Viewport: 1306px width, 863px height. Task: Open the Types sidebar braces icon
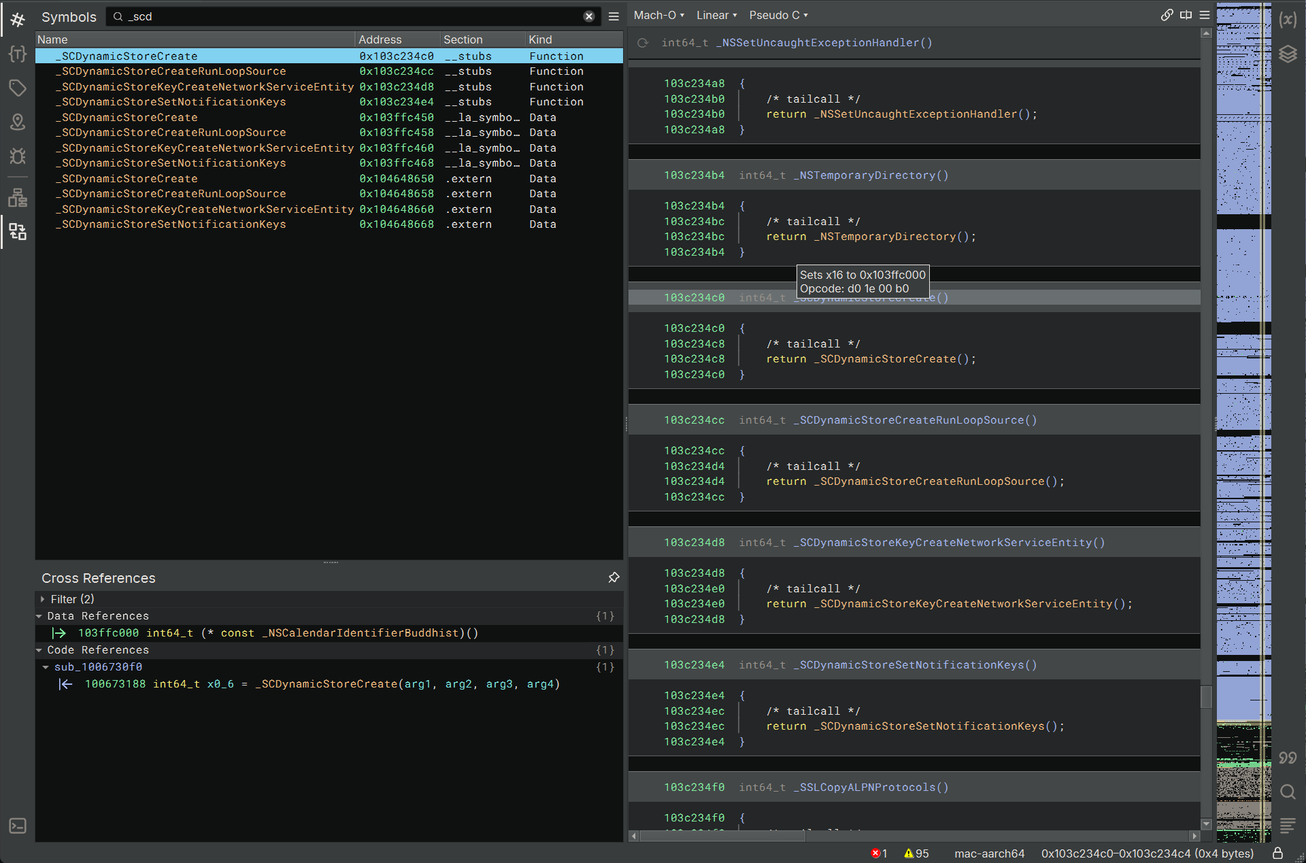[18, 54]
